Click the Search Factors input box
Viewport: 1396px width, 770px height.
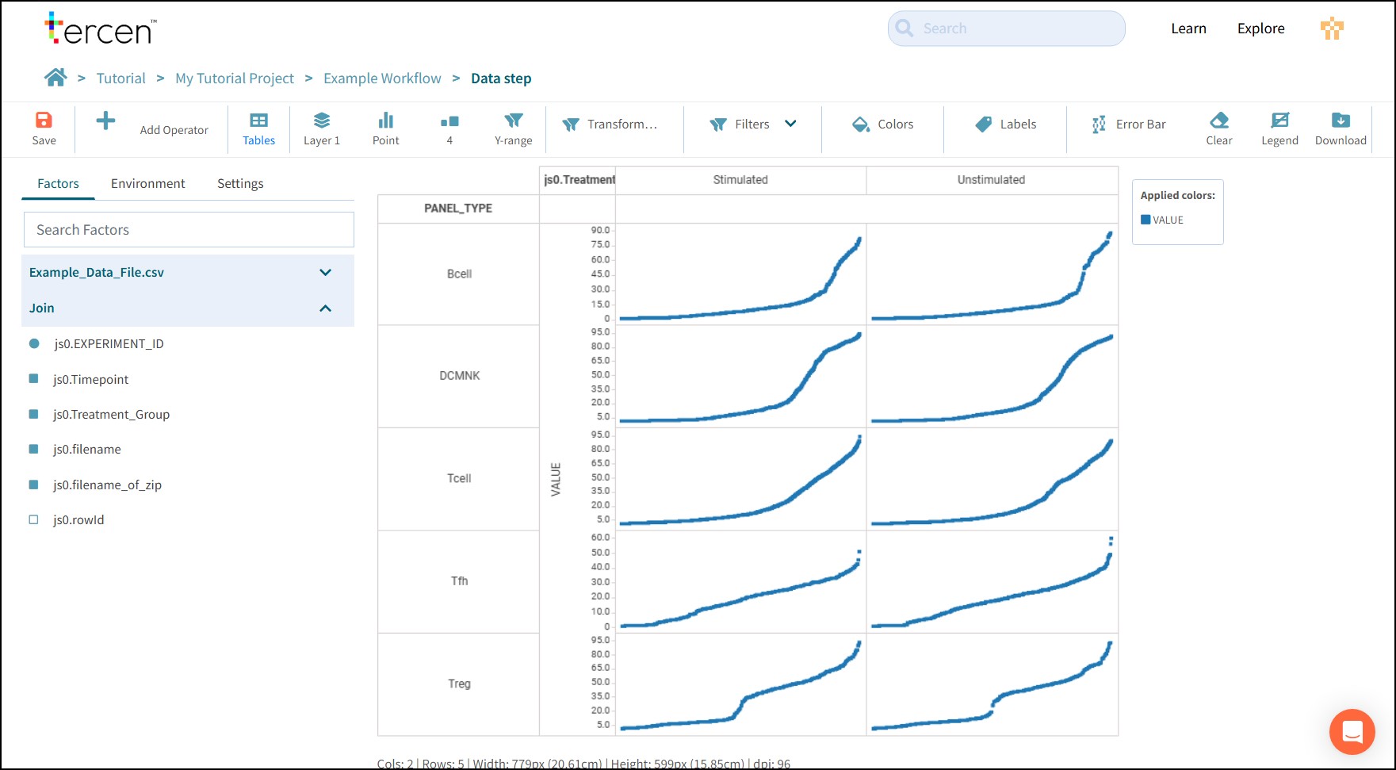(x=189, y=229)
